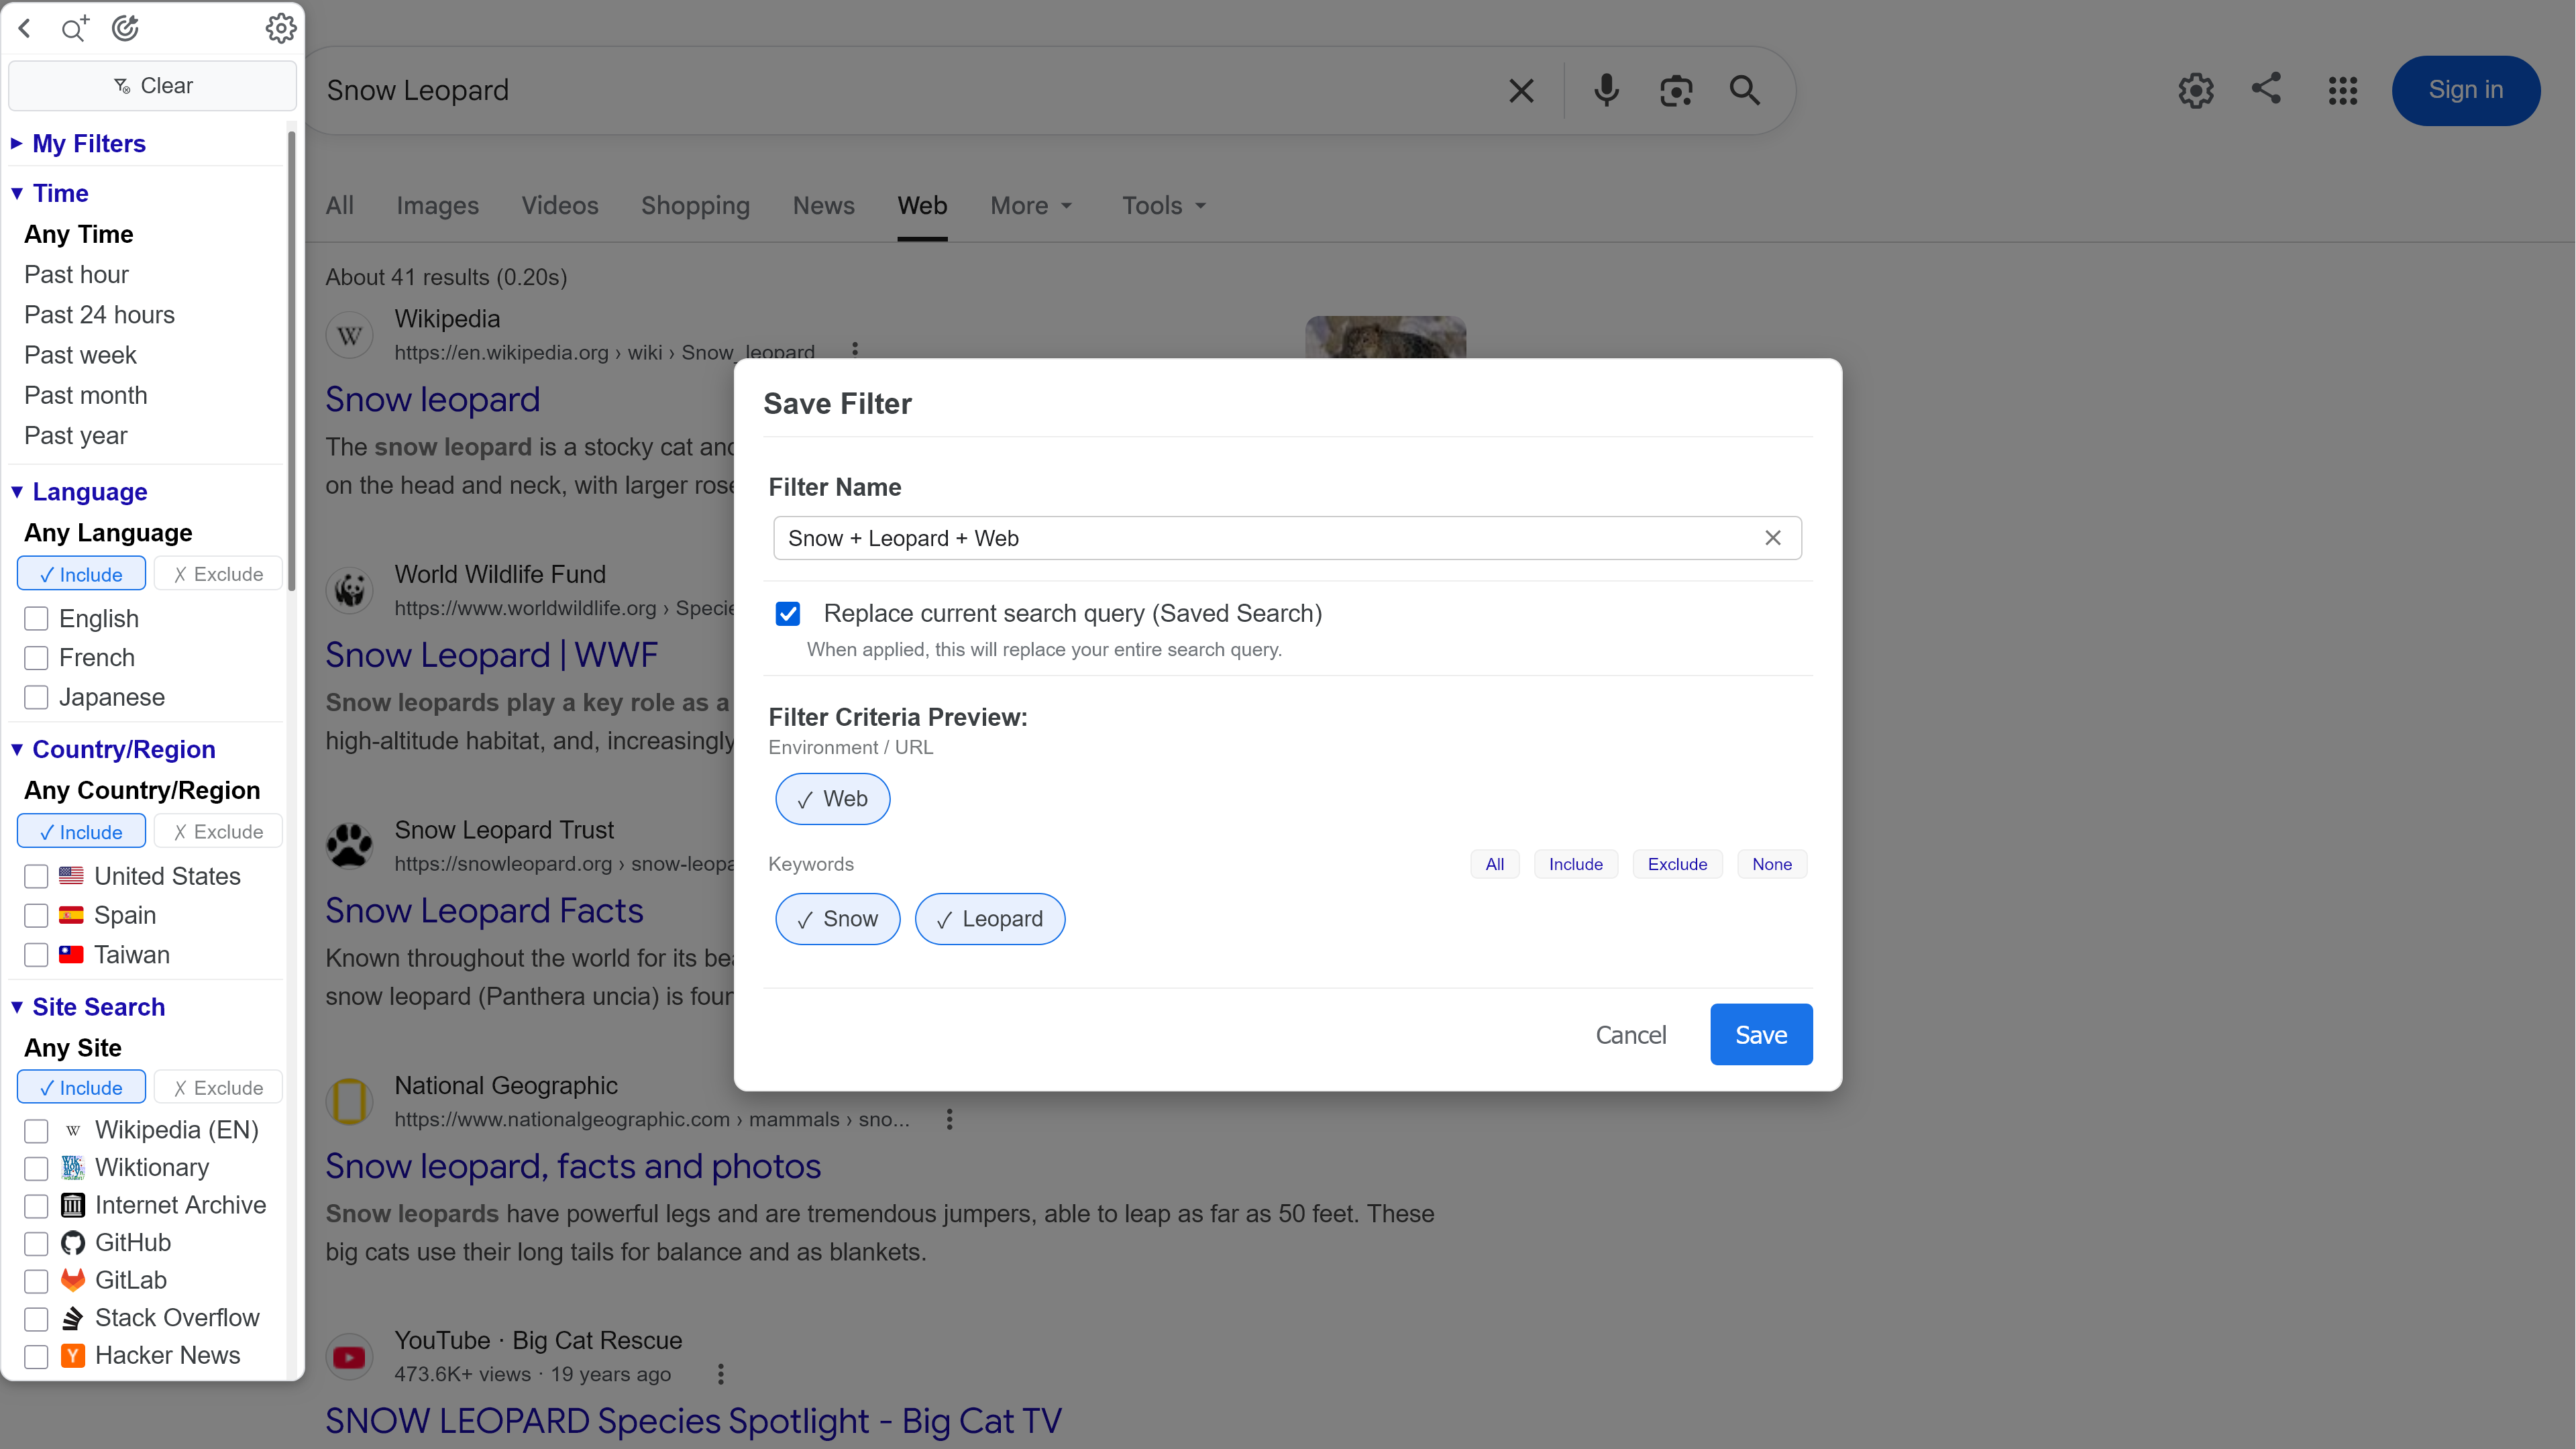Open Snow leopard, facts and photos link
The width and height of the screenshot is (2576, 1449).
(x=573, y=1166)
